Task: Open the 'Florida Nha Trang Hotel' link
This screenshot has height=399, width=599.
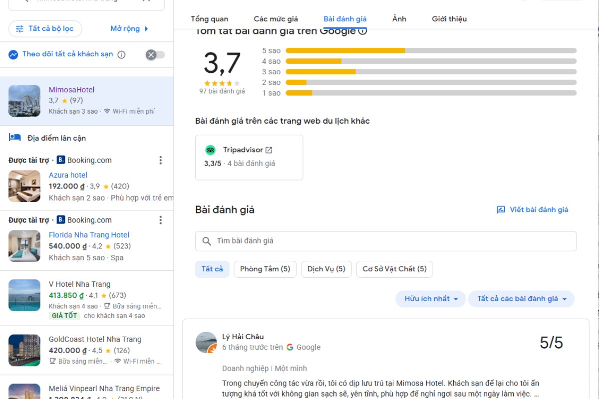Action: [89, 234]
